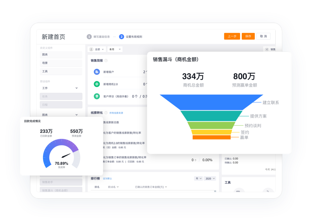Click the phone icon in the 工具 panel
The width and height of the screenshot is (312, 221).
pyautogui.click(x=267, y=191)
